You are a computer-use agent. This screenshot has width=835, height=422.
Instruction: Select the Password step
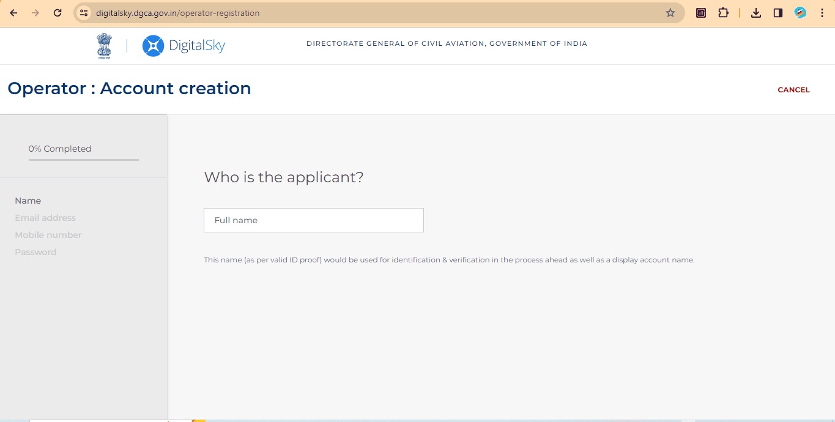click(x=35, y=252)
